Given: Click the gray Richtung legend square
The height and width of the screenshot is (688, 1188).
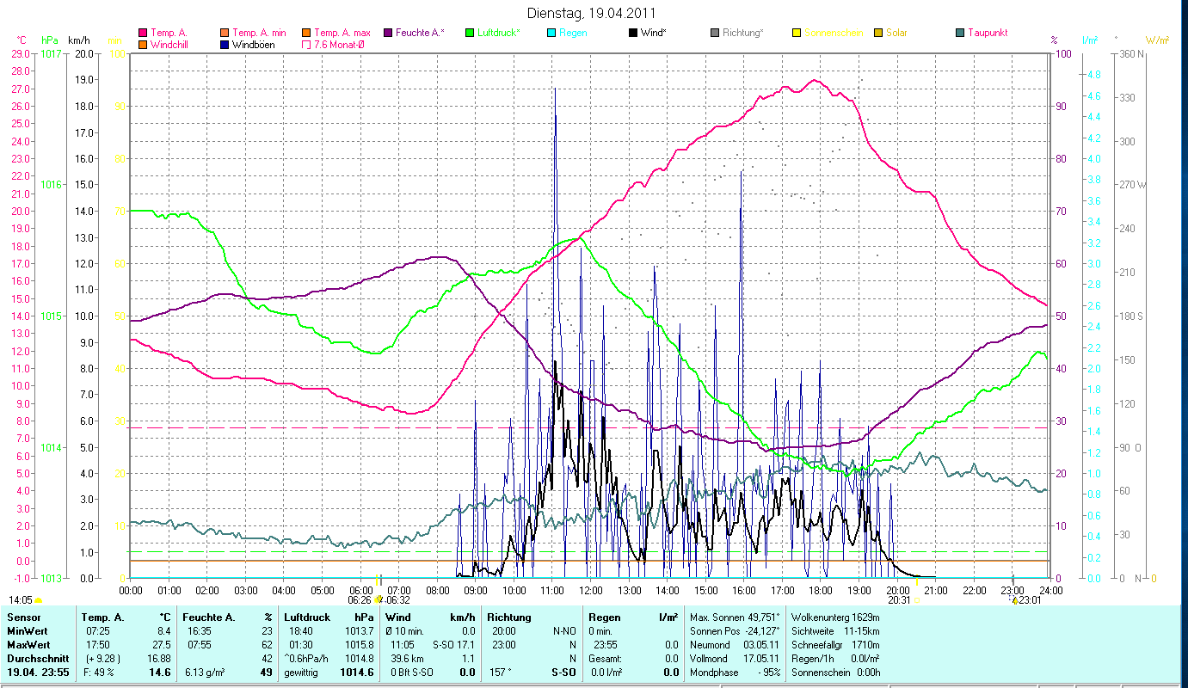Looking at the screenshot, I should tap(715, 34).
